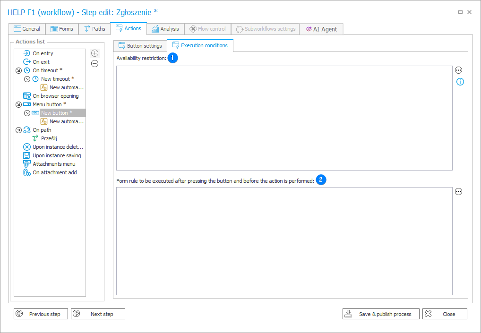Click the info icon beside Availability restriction field

point(459,82)
